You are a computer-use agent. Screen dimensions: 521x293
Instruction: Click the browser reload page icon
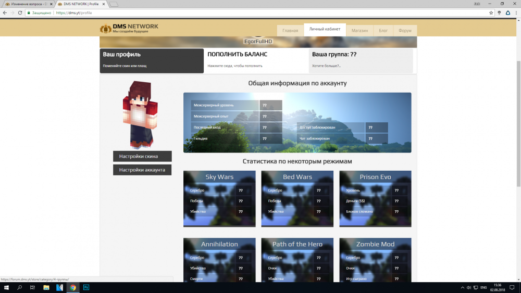pyautogui.click(x=20, y=12)
